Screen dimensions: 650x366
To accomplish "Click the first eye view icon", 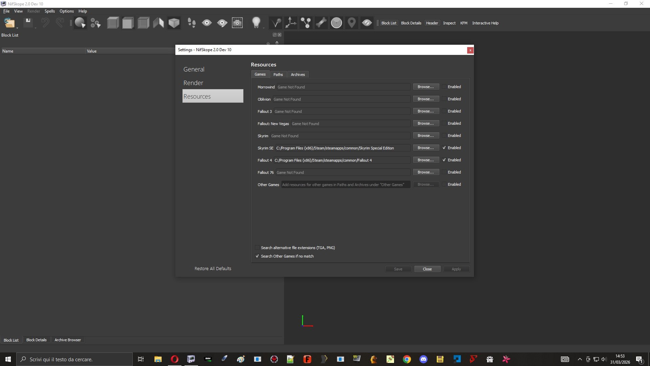I will [207, 23].
